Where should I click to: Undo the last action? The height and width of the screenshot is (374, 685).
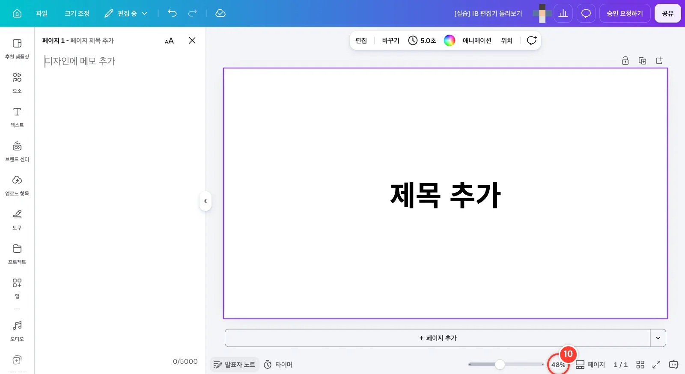[x=172, y=13]
